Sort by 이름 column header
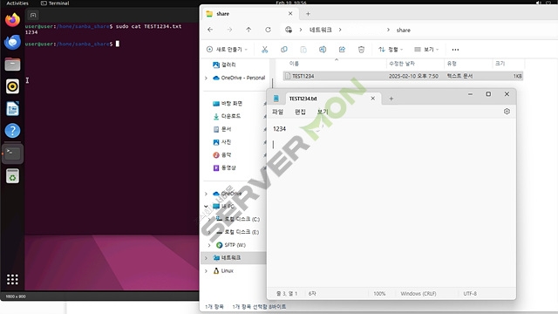Screen dimensions: 558x314 (295, 64)
